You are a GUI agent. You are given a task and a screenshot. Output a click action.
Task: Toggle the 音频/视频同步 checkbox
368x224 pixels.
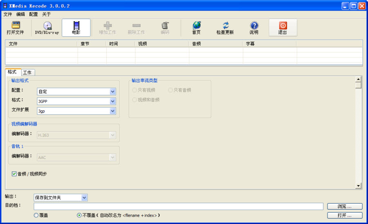coord(14,174)
